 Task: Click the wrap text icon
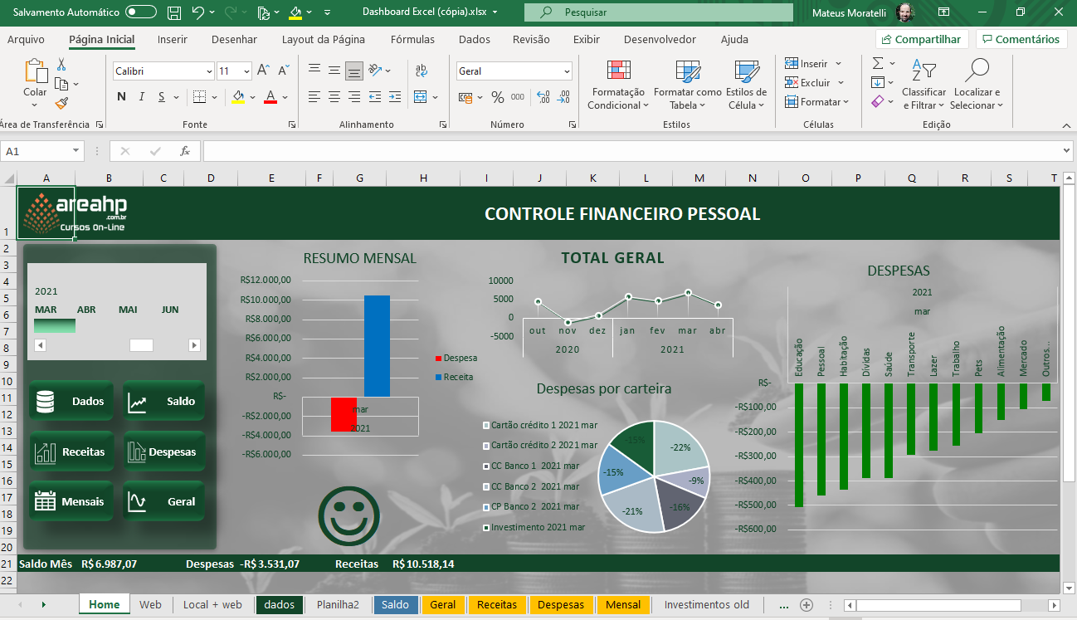click(x=422, y=71)
